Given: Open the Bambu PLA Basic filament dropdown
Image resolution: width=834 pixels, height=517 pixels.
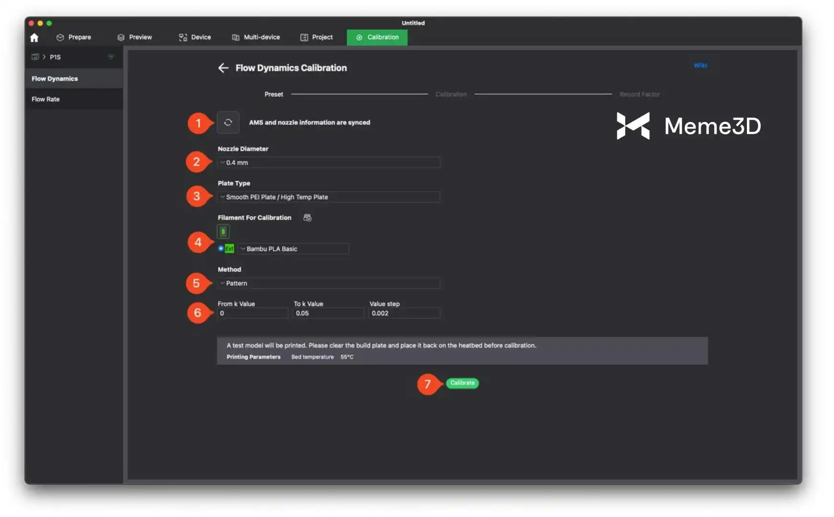Looking at the screenshot, I should (x=294, y=249).
